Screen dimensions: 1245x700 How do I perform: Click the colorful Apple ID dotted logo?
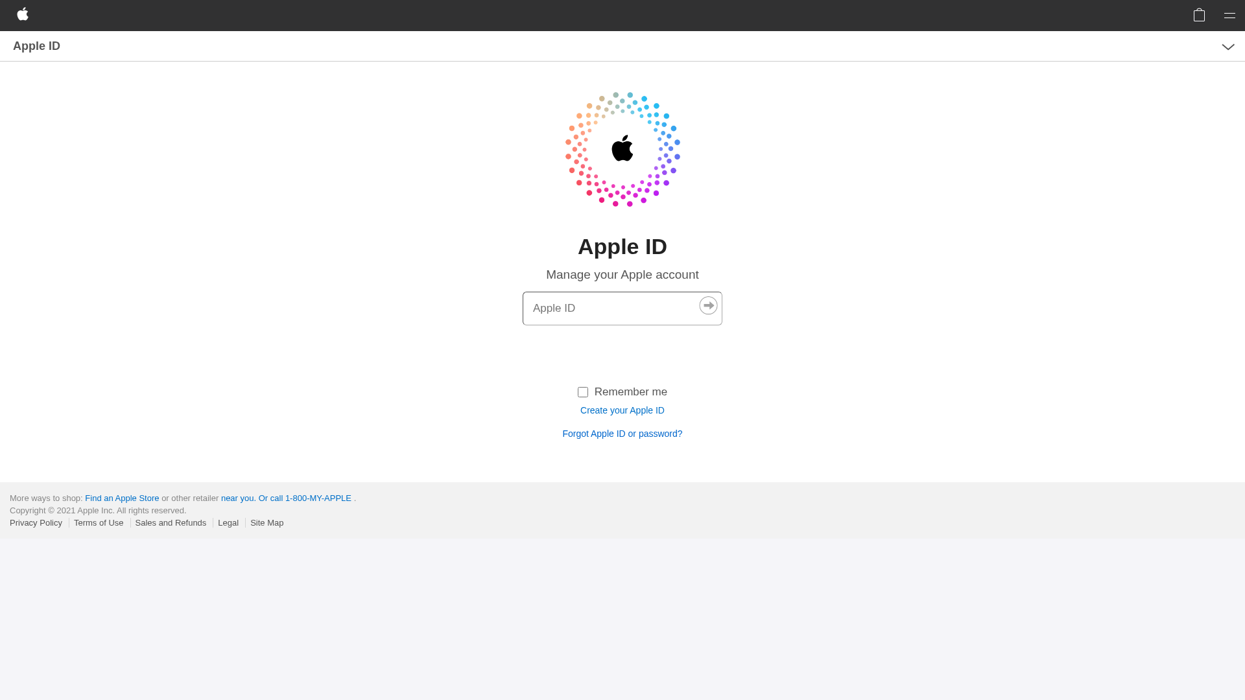(622, 150)
